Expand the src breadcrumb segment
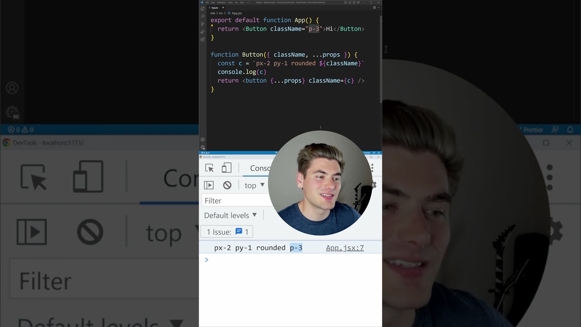The image size is (581, 327). tap(221, 13)
